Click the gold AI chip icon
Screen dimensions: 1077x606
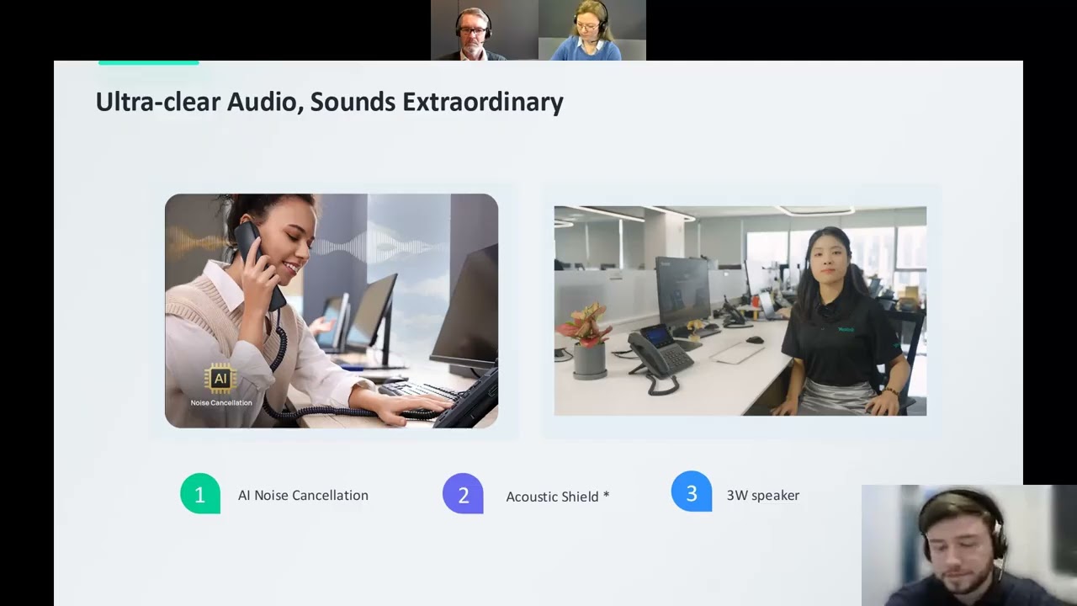click(220, 379)
